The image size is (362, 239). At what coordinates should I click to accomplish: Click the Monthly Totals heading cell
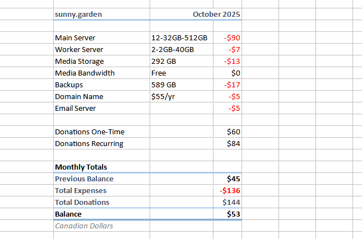click(x=101, y=167)
